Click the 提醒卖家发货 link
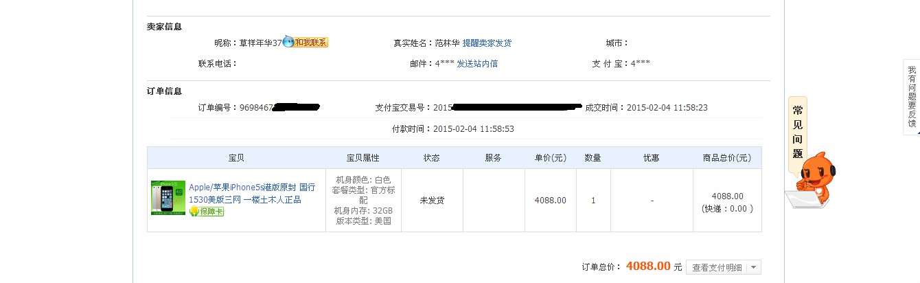 [x=487, y=43]
